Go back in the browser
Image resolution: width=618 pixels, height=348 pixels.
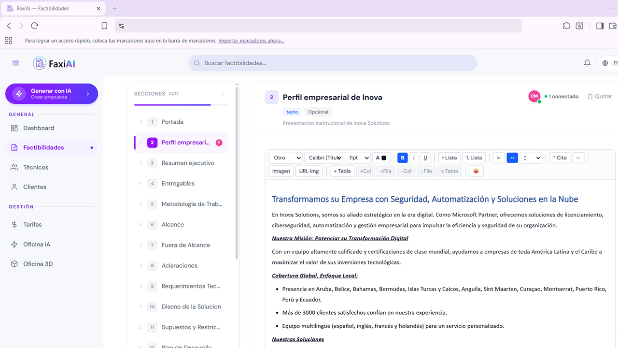9,26
